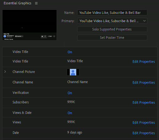Open Edit Properties for Video Title
The width and height of the screenshot is (159, 140).
pos(144,62)
